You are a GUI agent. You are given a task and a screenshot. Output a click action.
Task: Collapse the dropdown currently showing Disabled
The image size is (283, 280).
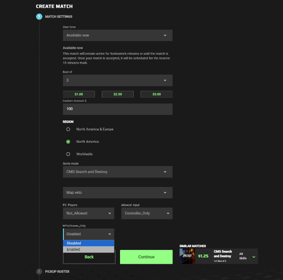click(x=89, y=234)
